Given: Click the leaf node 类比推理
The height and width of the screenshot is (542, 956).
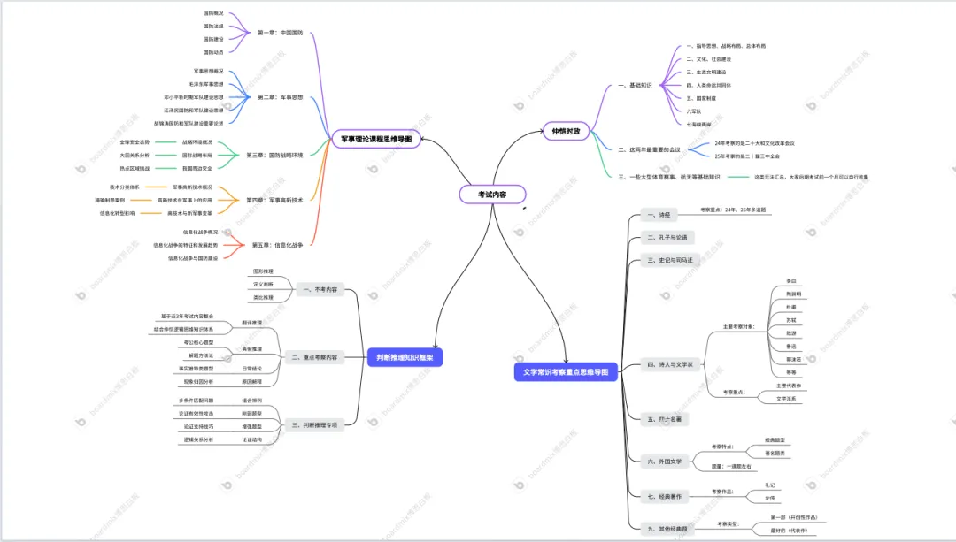Looking at the screenshot, I should [264, 298].
